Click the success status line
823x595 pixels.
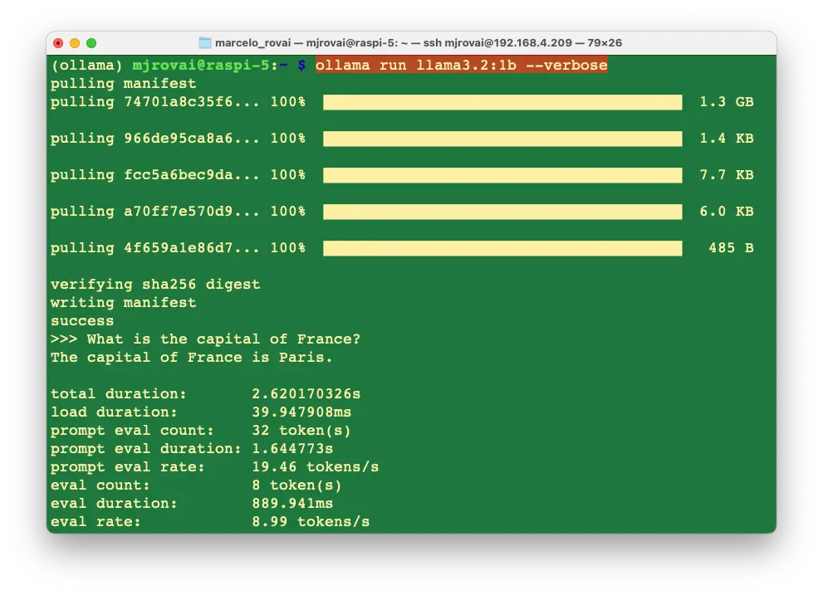pyautogui.click(x=82, y=321)
